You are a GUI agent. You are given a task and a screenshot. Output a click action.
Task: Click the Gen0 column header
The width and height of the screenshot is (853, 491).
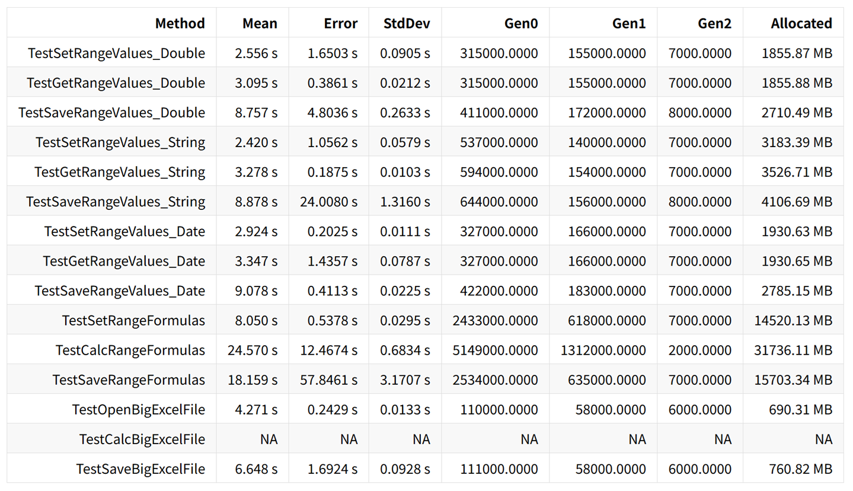(x=521, y=23)
